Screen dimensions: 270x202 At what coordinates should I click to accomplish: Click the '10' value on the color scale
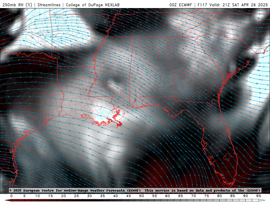(x=37, y=196)
